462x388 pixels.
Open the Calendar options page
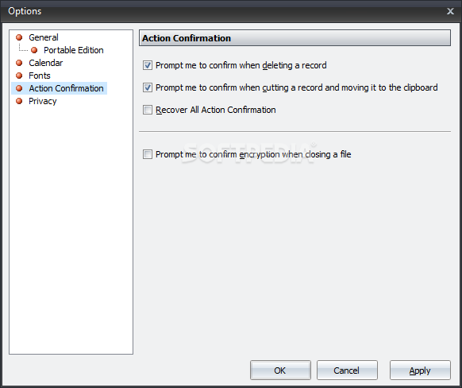pyautogui.click(x=46, y=63)
